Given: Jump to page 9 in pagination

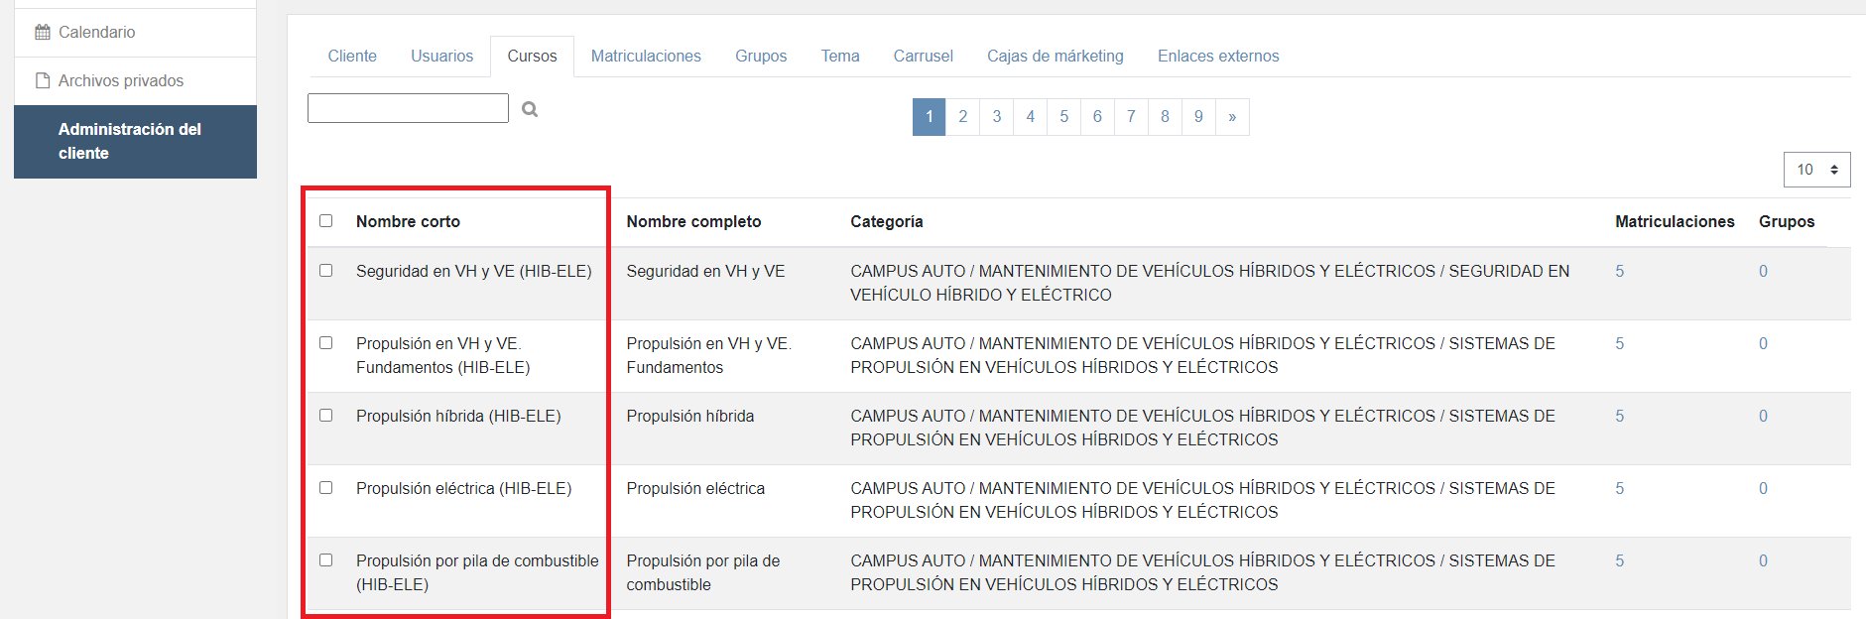Looking at the screenshot, I should 1198,117.
